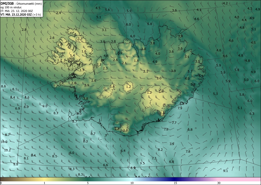
Task: Select the 'IT: Mið. 23. 12. 2020 00Z' line
Action: click(17, 11)
